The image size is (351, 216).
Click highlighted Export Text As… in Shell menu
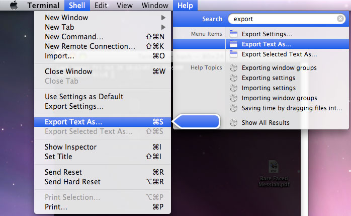[x=103, y=122]
